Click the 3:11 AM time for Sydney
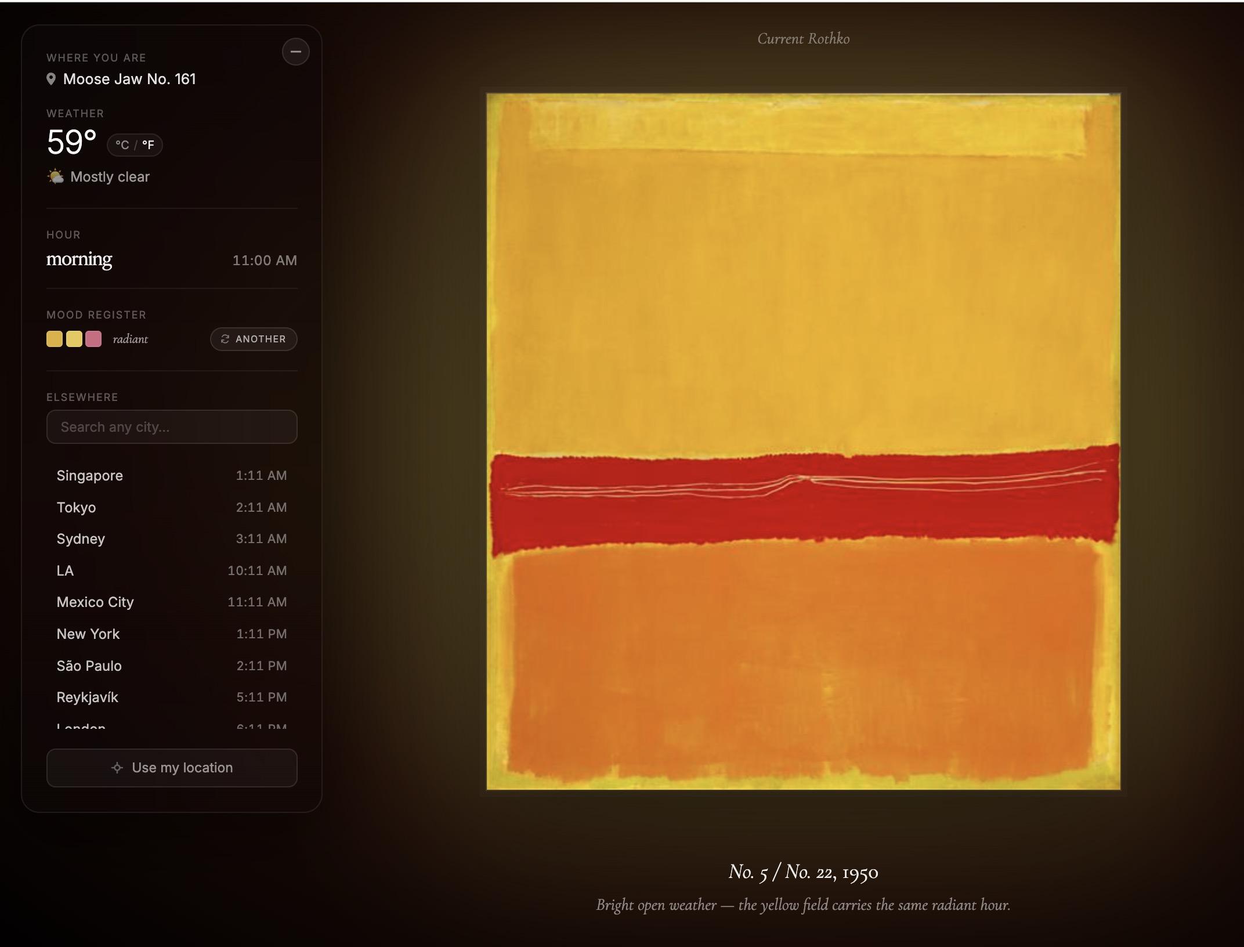The height and width of the screenshot is (947, 1244). tap(261, 538)
